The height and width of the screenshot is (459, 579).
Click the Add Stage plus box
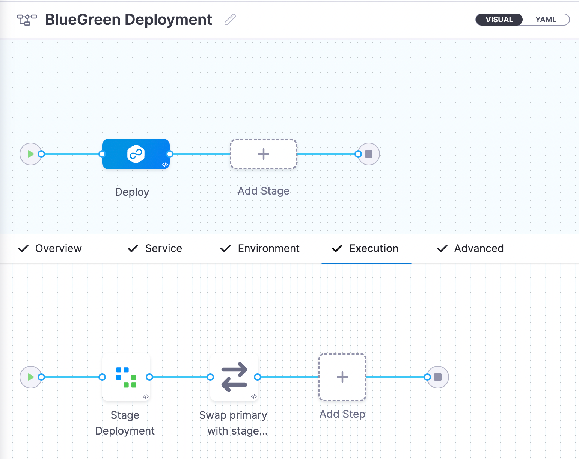264,154
